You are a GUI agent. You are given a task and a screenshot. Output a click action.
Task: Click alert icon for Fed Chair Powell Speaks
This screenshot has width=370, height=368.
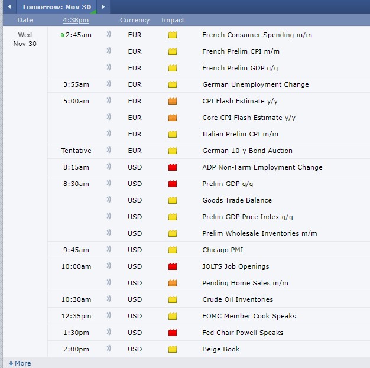coord(109,333)
